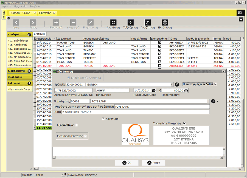The image size is (247, 178).
Task: Click the Αρχή back arrow icon
Action: pyautogui.click(x=16, y=22)
